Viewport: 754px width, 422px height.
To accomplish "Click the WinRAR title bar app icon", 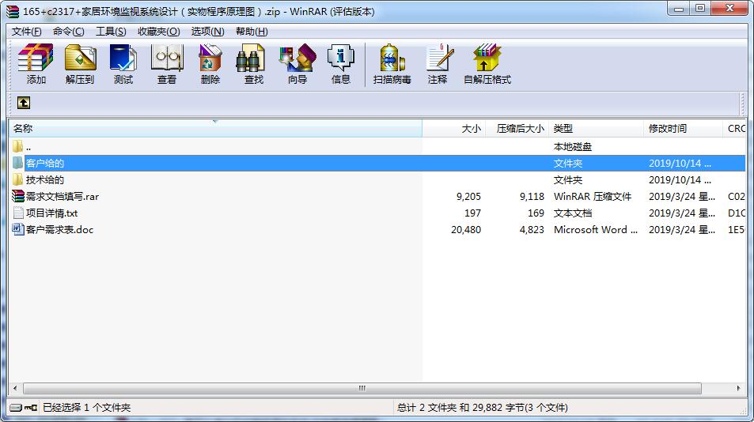I will 13,12.
